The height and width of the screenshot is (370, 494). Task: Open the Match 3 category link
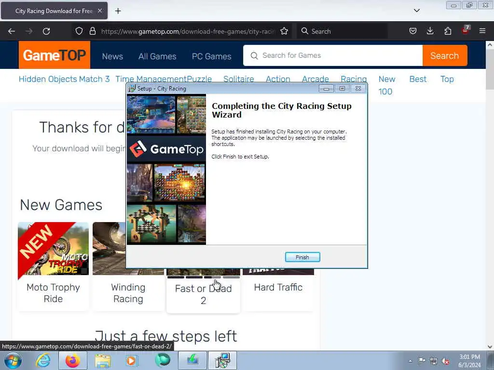tap(94, 79)
